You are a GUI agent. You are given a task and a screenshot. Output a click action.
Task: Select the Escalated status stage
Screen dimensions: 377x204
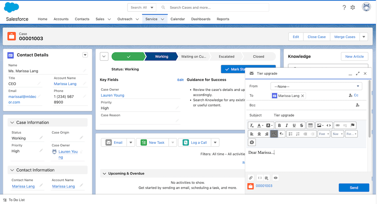coord(227,57)
